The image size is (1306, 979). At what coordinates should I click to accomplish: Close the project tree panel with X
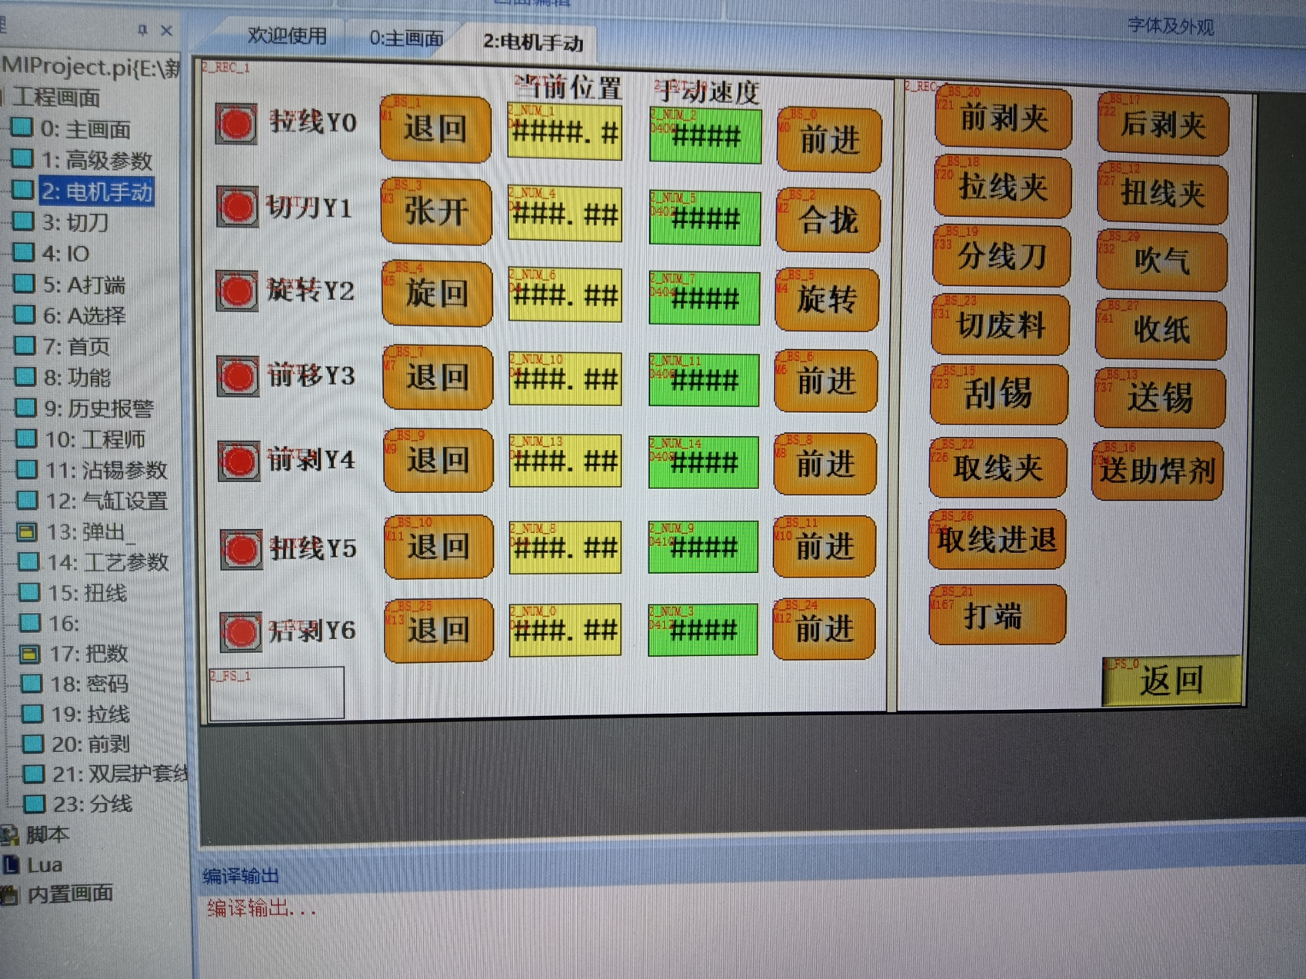tap(167, 31)
